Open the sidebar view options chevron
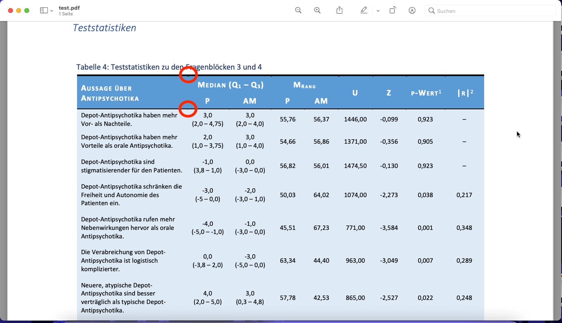Screen dimensions: 562x323 pos(51,11)
